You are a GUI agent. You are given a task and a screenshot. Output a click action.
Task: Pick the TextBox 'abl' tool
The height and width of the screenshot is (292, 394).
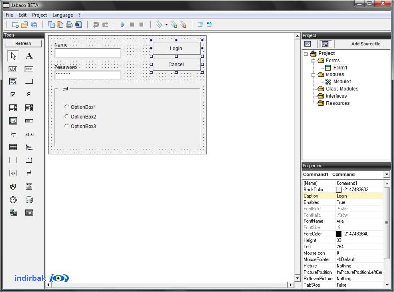coord(13,69)
